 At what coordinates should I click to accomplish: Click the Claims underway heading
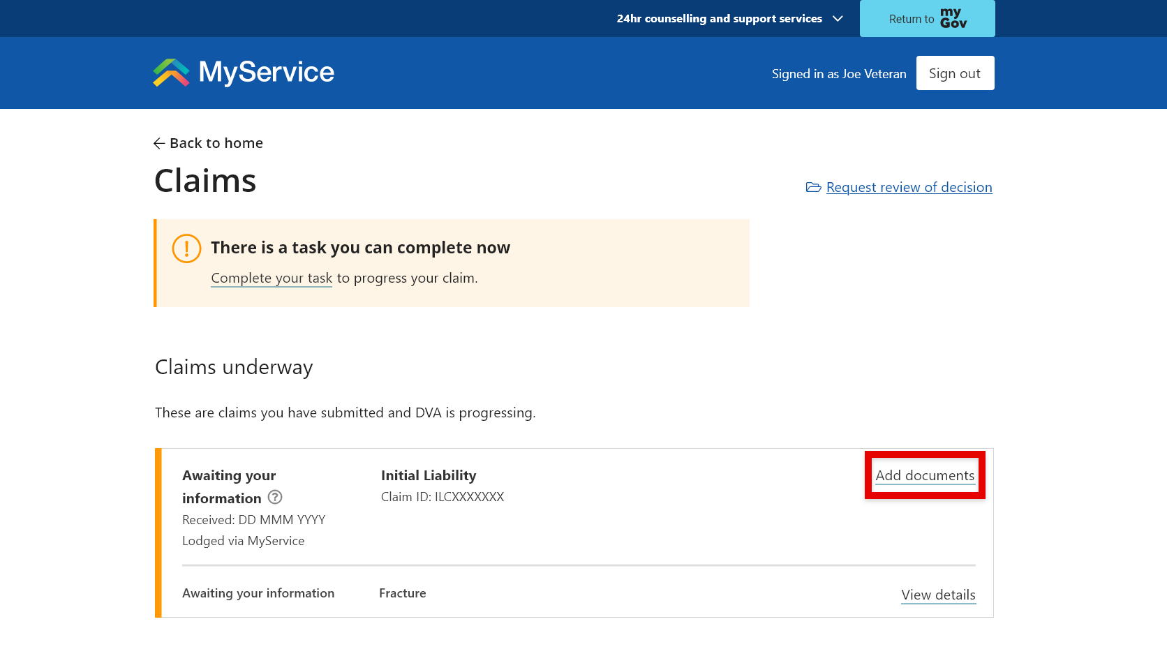tap(234, 367)
